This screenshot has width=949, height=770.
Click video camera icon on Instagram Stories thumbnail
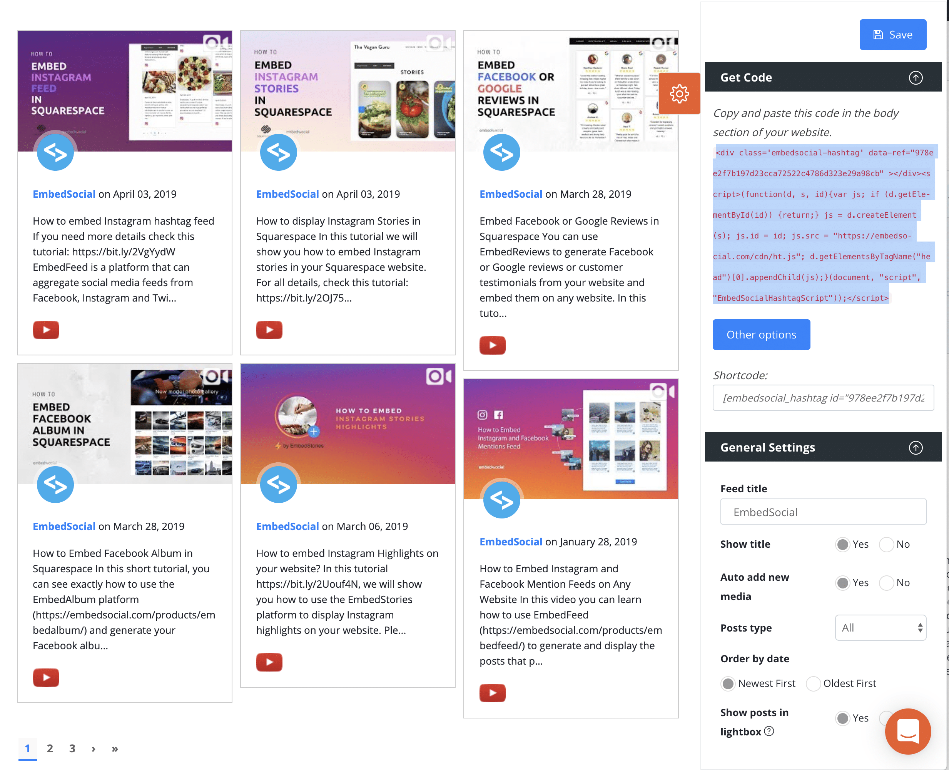click(439, 43)
